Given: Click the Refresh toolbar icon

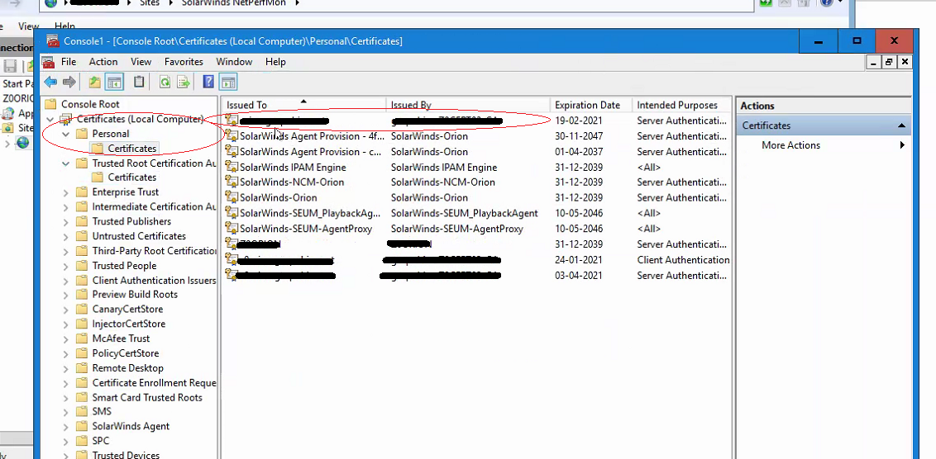Looking at the screenshot, I should click(x=165, y=82).
